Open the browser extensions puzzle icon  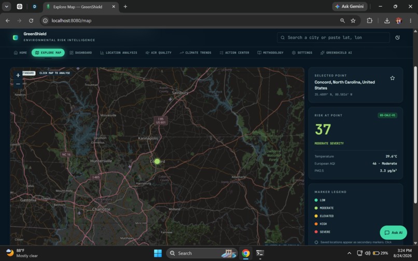369,21
